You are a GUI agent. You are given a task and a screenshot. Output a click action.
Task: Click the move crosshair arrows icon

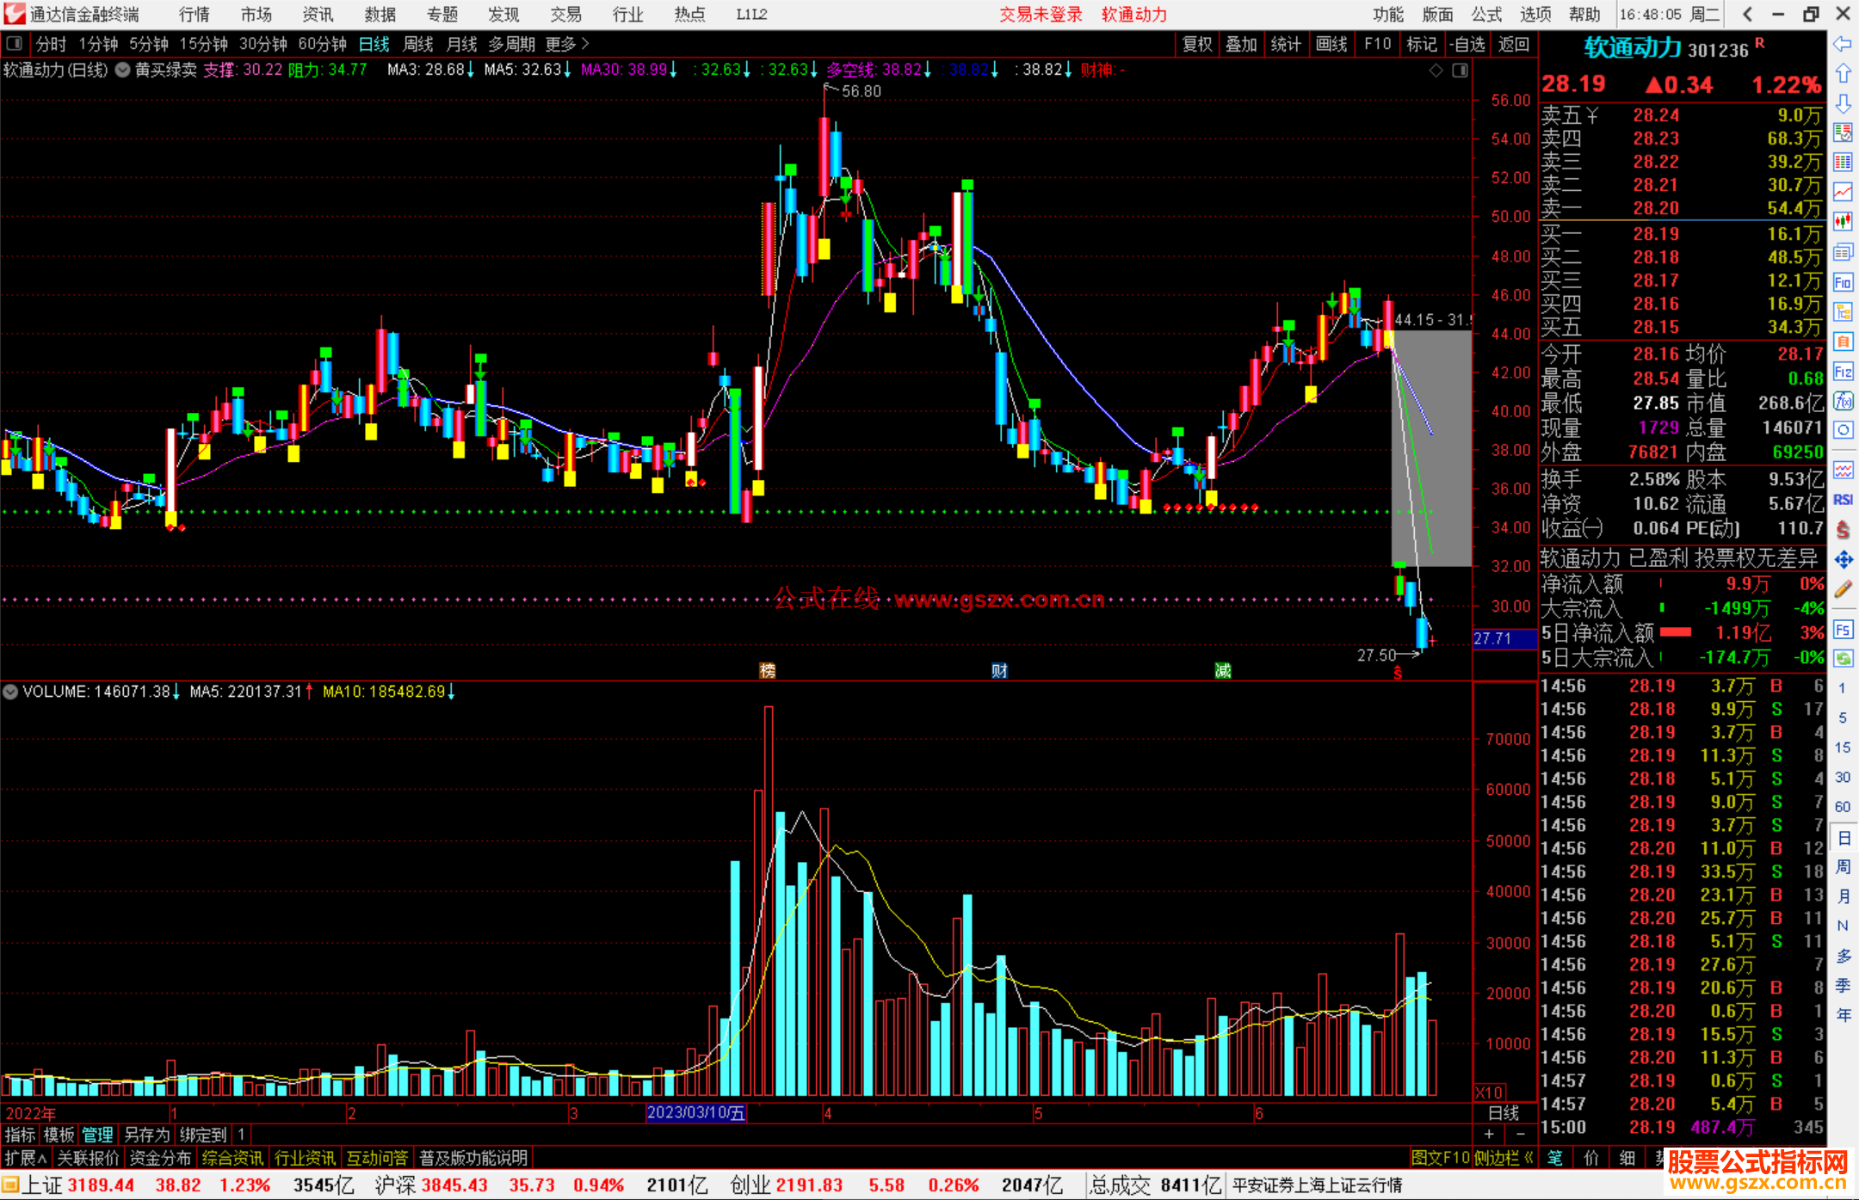click(x=1843, y=560)
